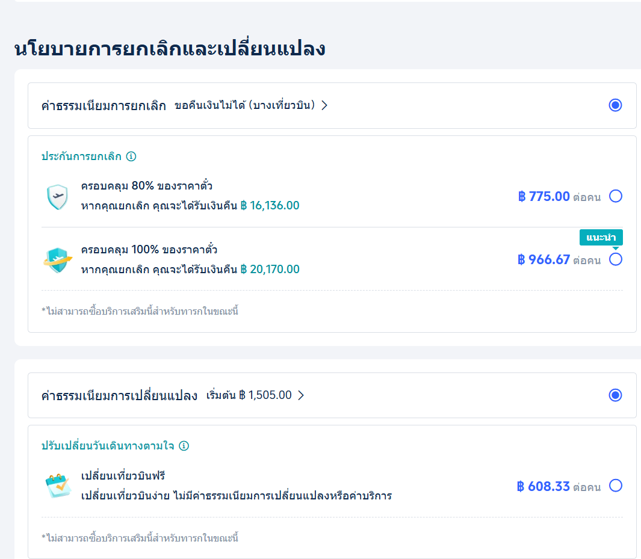This screenshot has height=559, width=641.
Task: Click the price ฿ 966.67 ต่อคน
Action: [559, 260]
